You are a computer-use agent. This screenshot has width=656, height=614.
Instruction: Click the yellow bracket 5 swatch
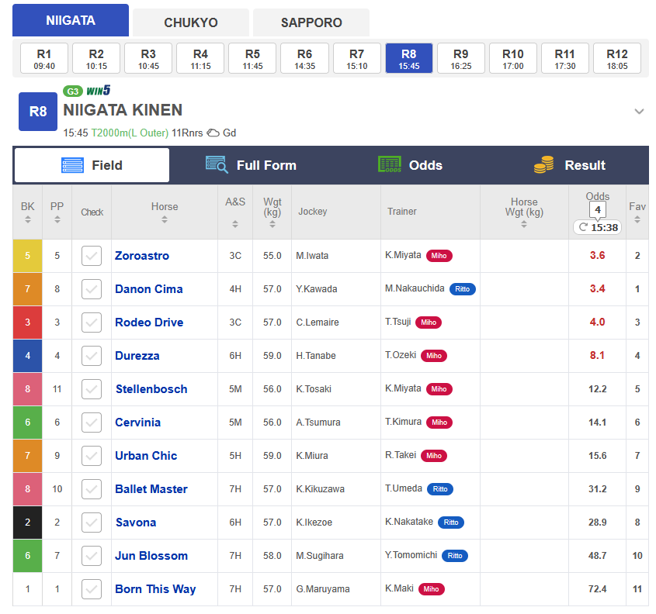point(28,256)
